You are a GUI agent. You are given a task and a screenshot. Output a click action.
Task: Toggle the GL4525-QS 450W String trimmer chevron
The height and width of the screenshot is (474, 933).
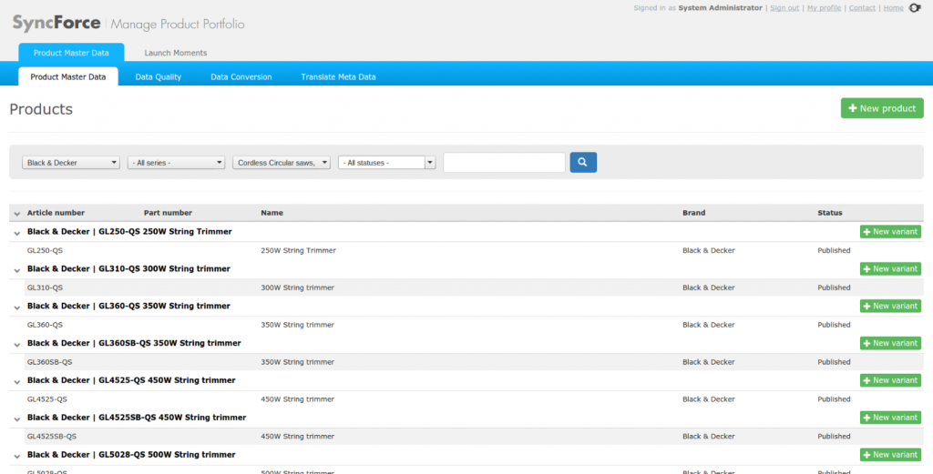tap(16, 381)
